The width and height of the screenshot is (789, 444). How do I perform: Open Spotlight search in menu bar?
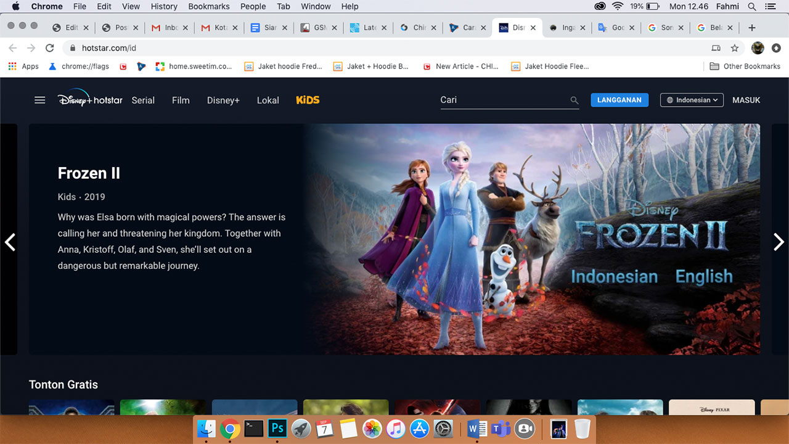point(752,6)
